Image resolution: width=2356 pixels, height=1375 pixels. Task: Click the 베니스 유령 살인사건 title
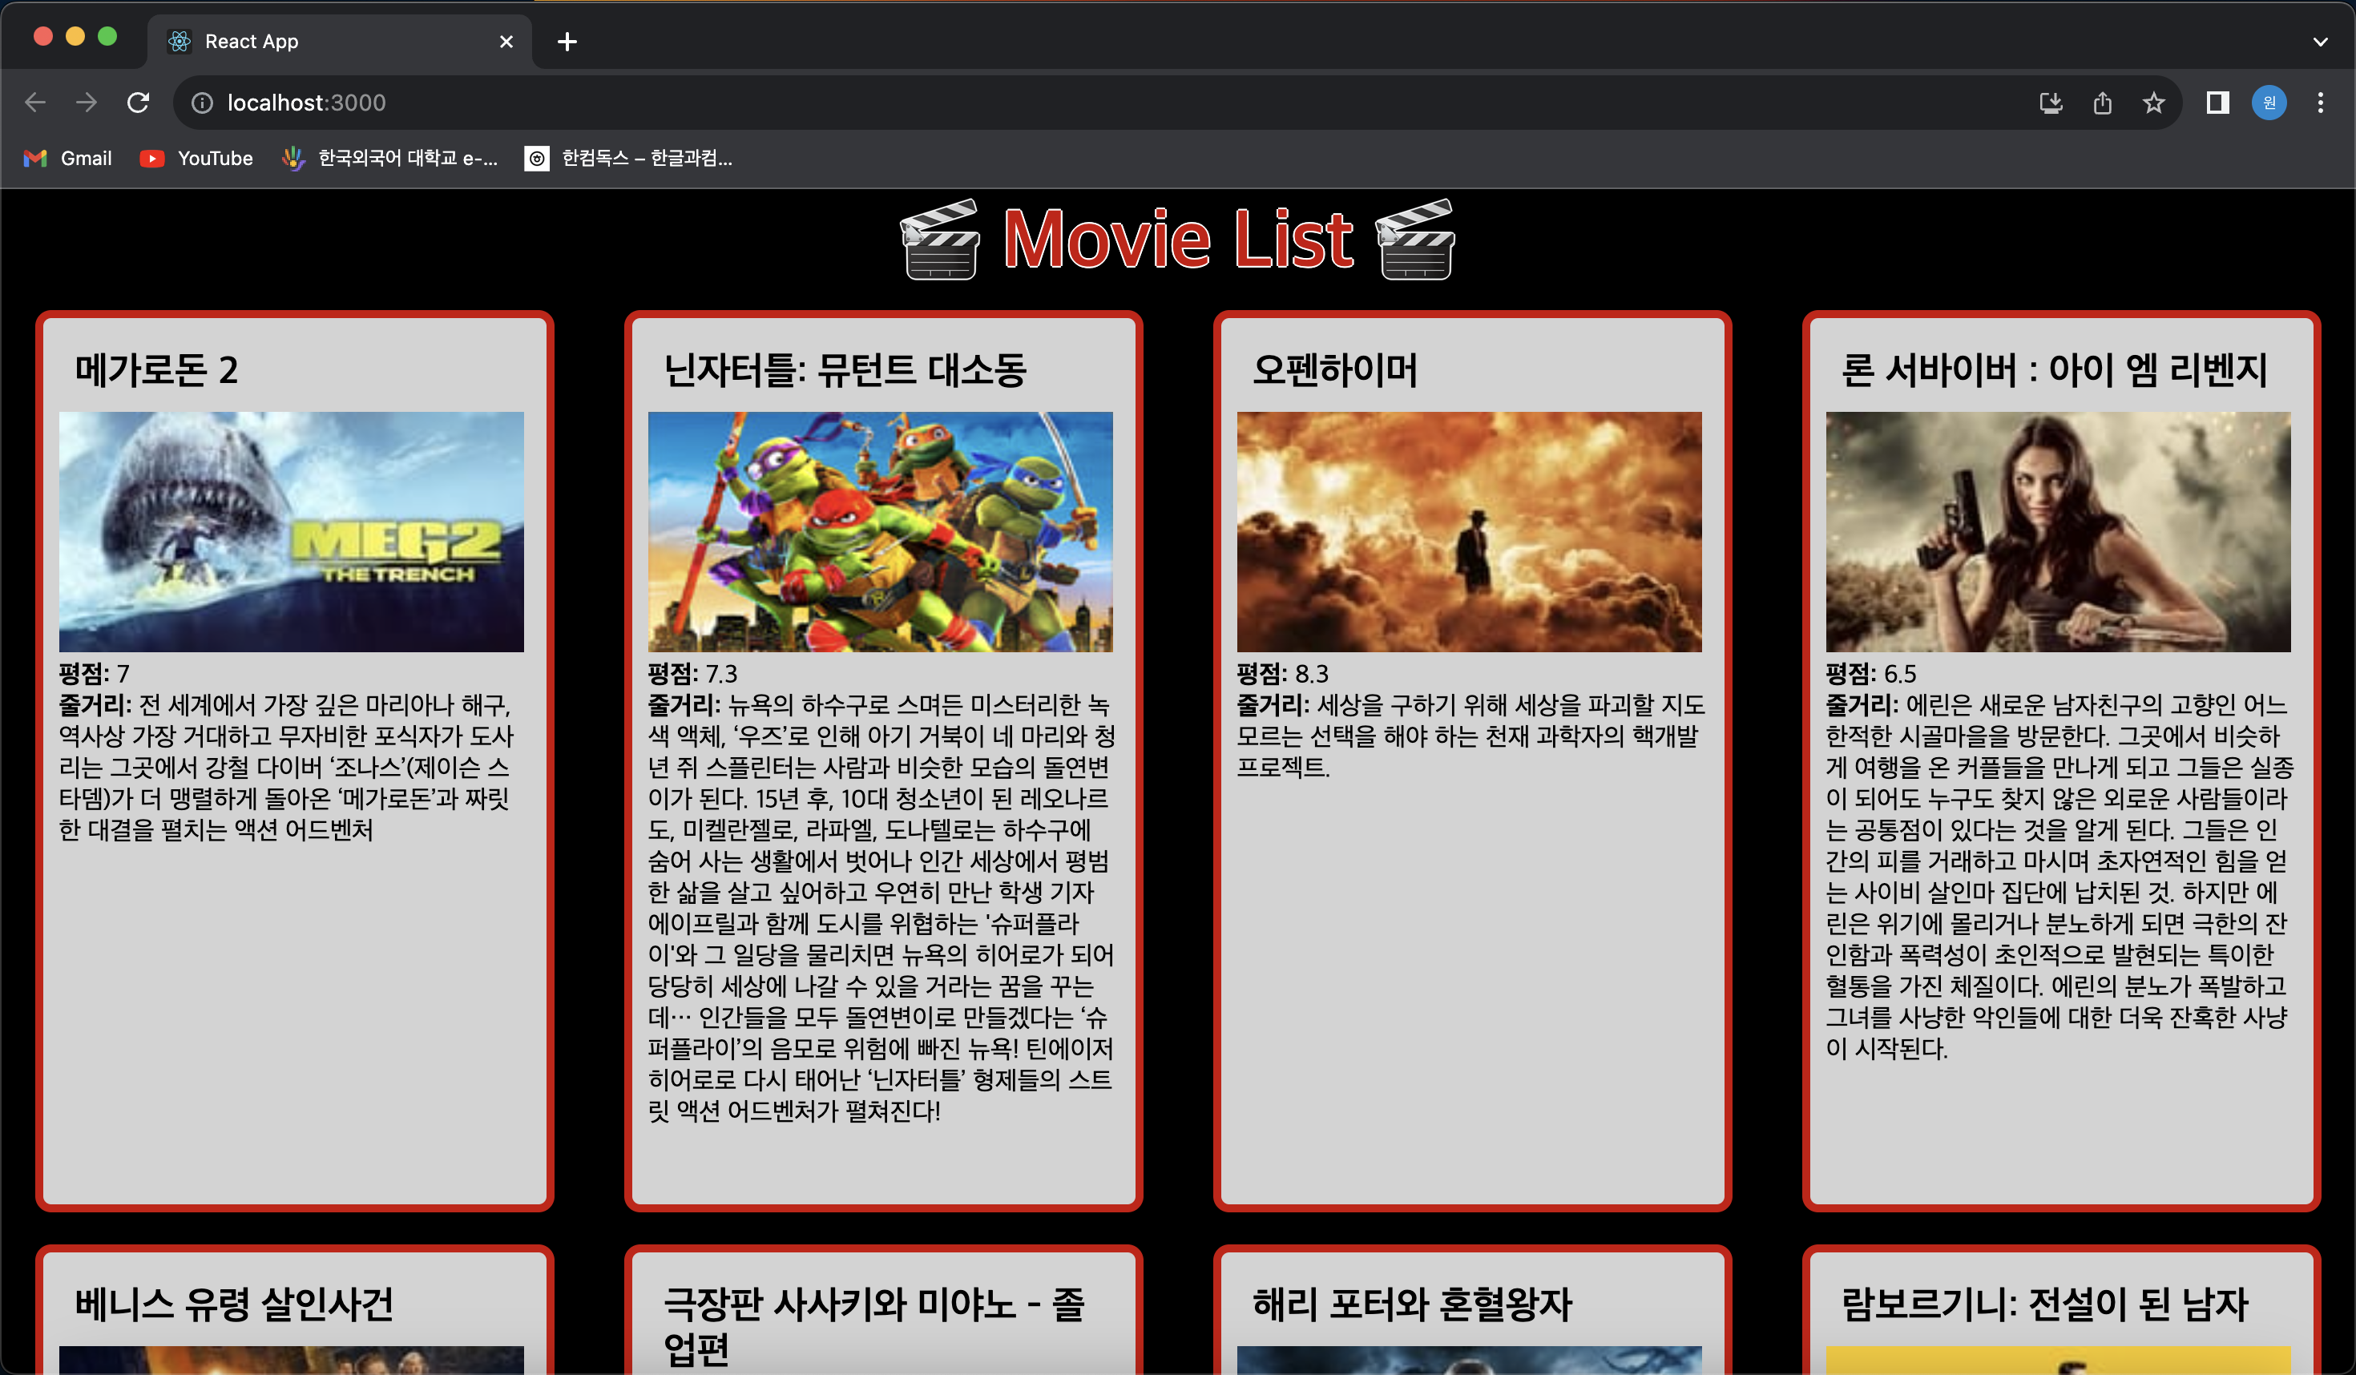pos(235,1304)
